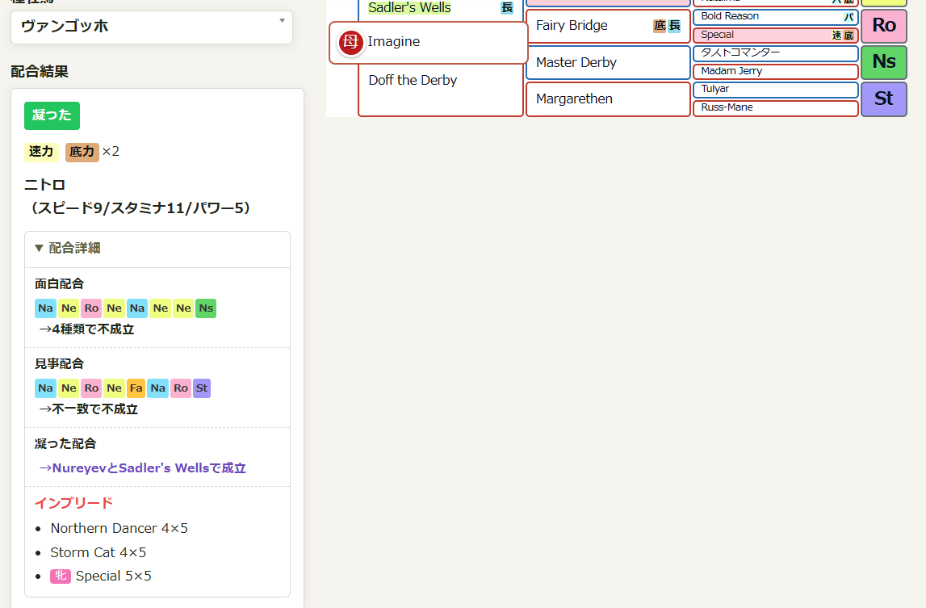Click the 長 badge on the Fairy Bridge row
This screenshot has height=608, width=926.
[674, 25]
